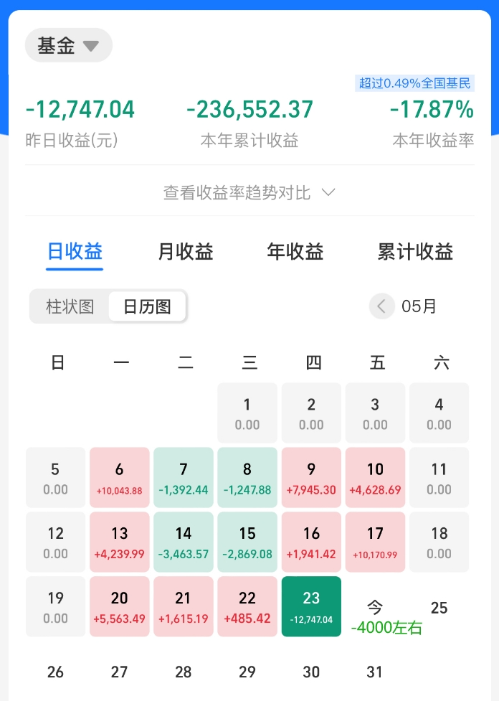Open May 2 calendar cell
This screenshot has height=701, width=499.
pos(311,413)
